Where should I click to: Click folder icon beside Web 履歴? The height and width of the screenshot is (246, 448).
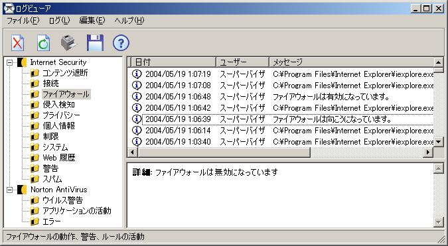(x=35, y=158)
